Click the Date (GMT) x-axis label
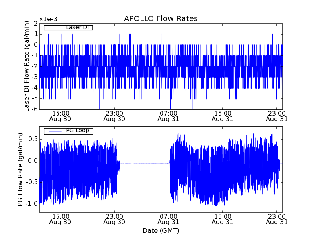The height and width of the screenshot is (236, 314). coord(161,230)
